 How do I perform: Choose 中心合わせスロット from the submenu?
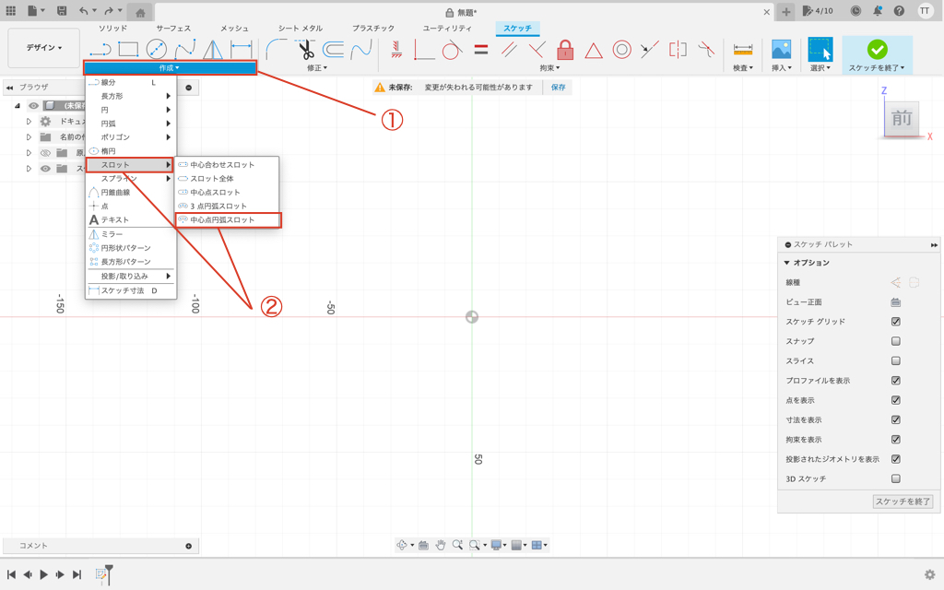click(228, 164)
